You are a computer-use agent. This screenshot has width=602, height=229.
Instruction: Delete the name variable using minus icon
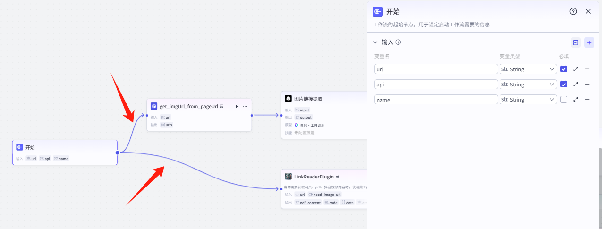(x=587, y=99)
